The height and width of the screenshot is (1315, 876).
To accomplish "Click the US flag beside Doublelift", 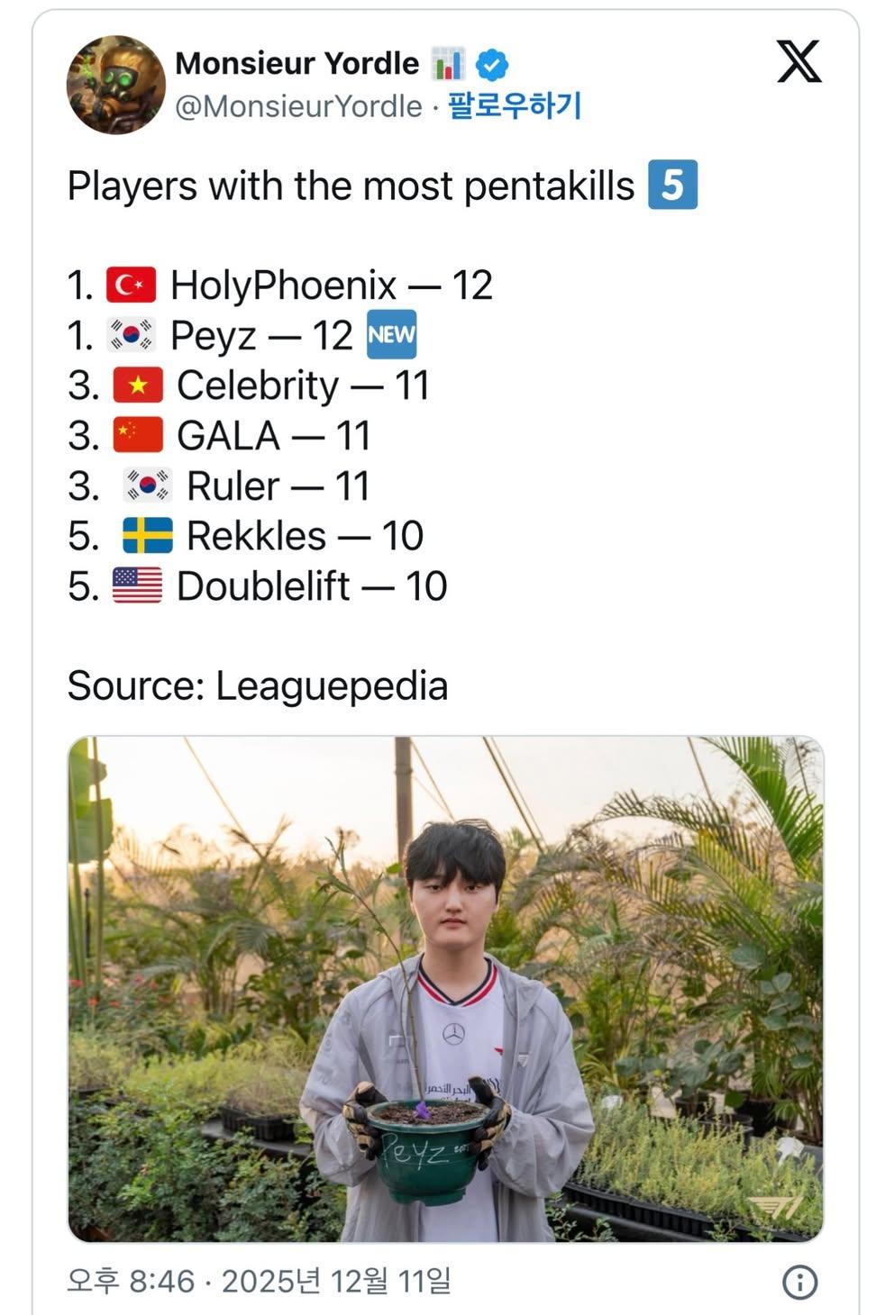I will click(x=138, y=585).
